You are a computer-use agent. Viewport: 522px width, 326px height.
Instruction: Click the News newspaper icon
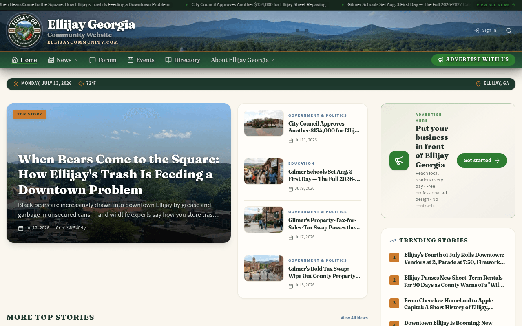51,60
